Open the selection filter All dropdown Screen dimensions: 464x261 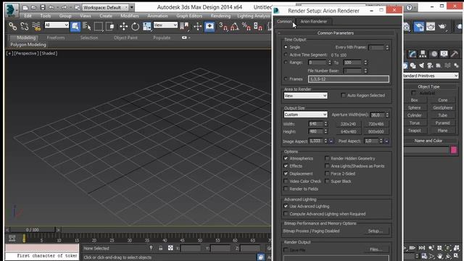pos(57,25)
